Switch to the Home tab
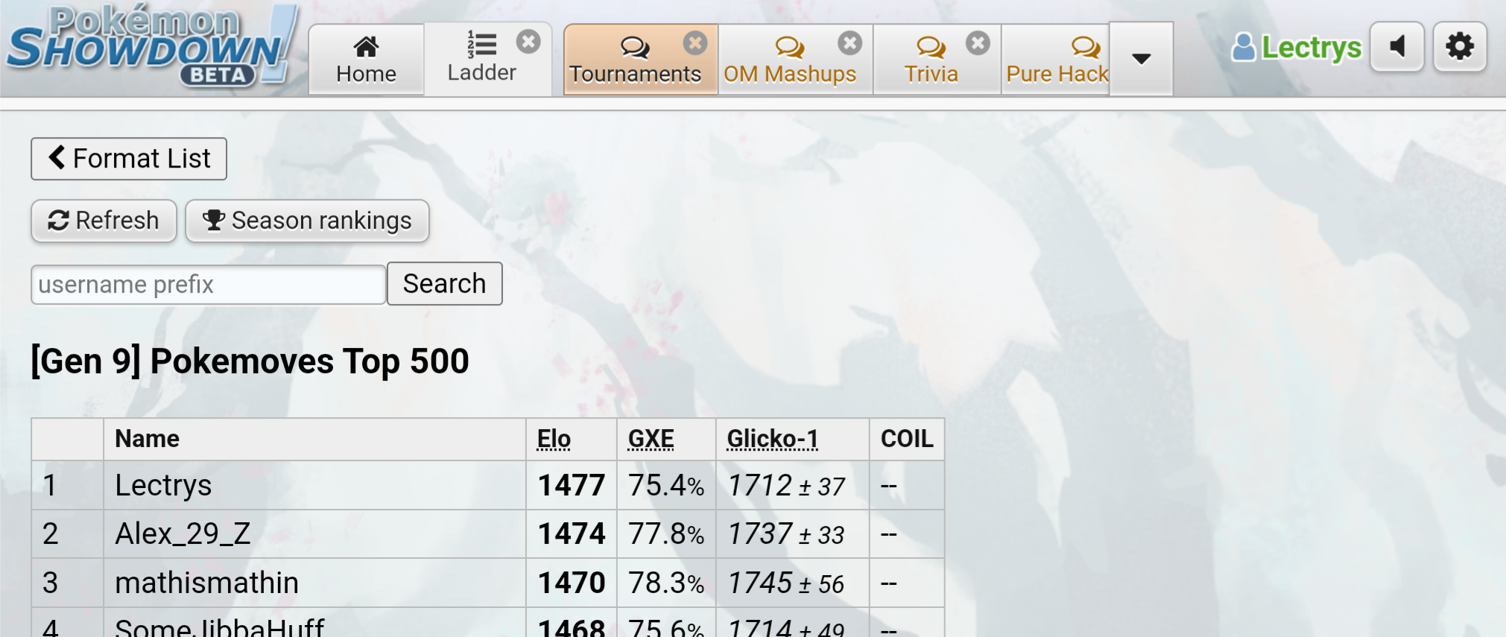Viewport: 1506px width, 637px height. point(366,60)
